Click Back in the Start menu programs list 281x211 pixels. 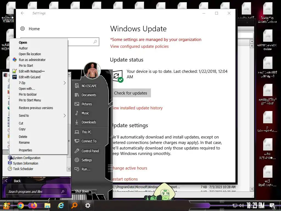click(36, 181)
